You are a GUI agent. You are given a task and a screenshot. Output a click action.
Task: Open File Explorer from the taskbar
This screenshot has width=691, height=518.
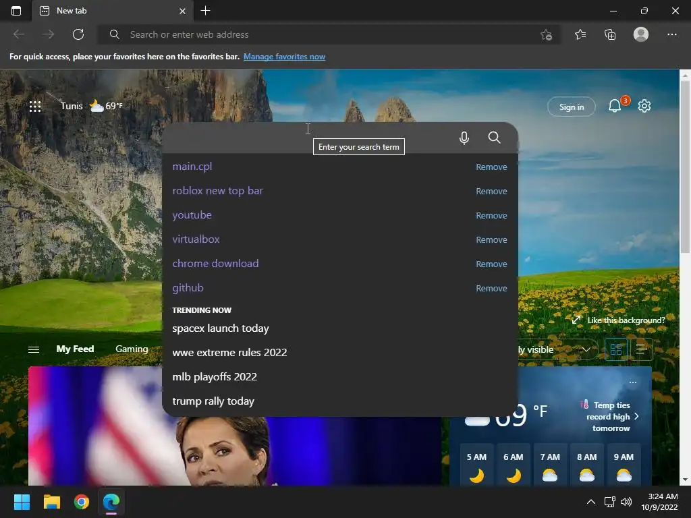51,502
